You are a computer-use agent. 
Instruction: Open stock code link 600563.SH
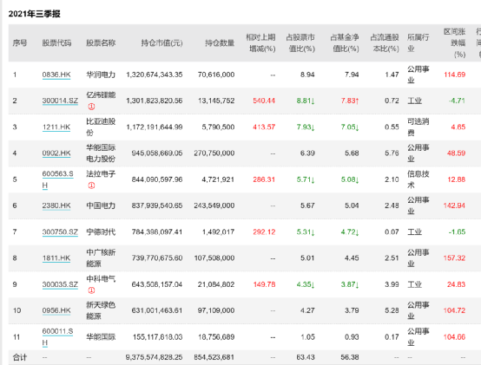pyautogui.click(x=57, y=179)
